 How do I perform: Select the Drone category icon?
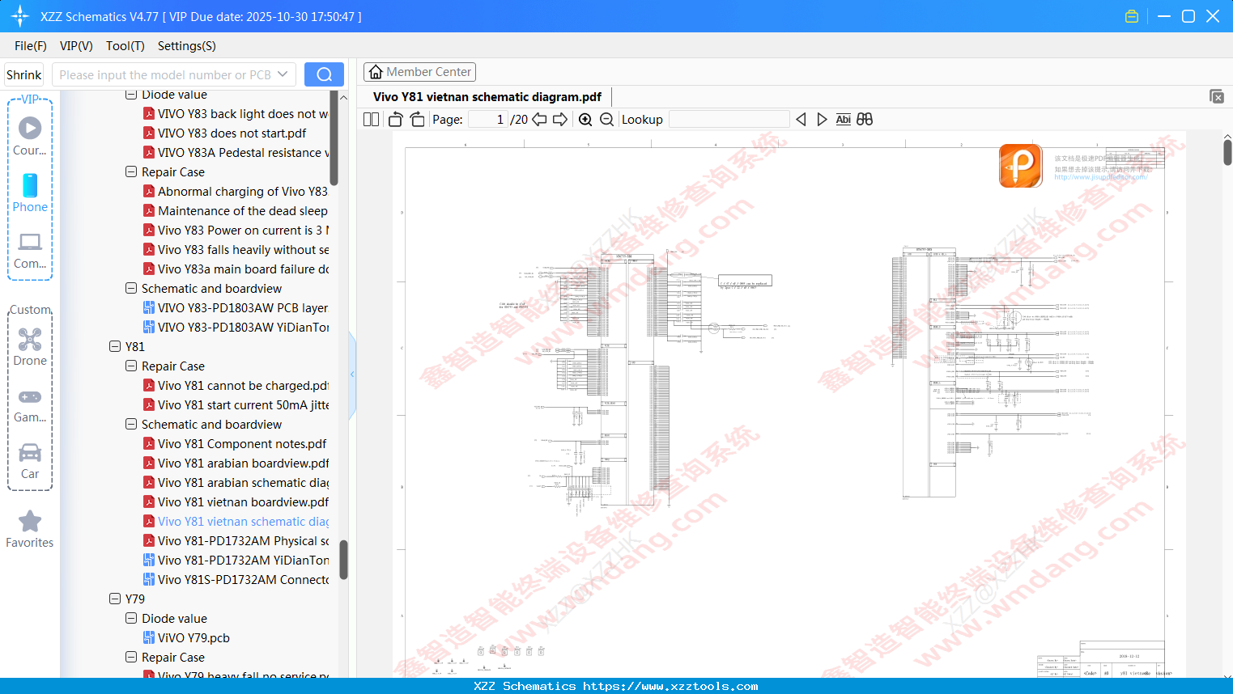tap(29, 339)
